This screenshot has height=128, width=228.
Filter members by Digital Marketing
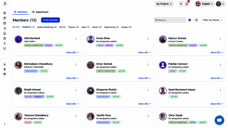(47, 27)
